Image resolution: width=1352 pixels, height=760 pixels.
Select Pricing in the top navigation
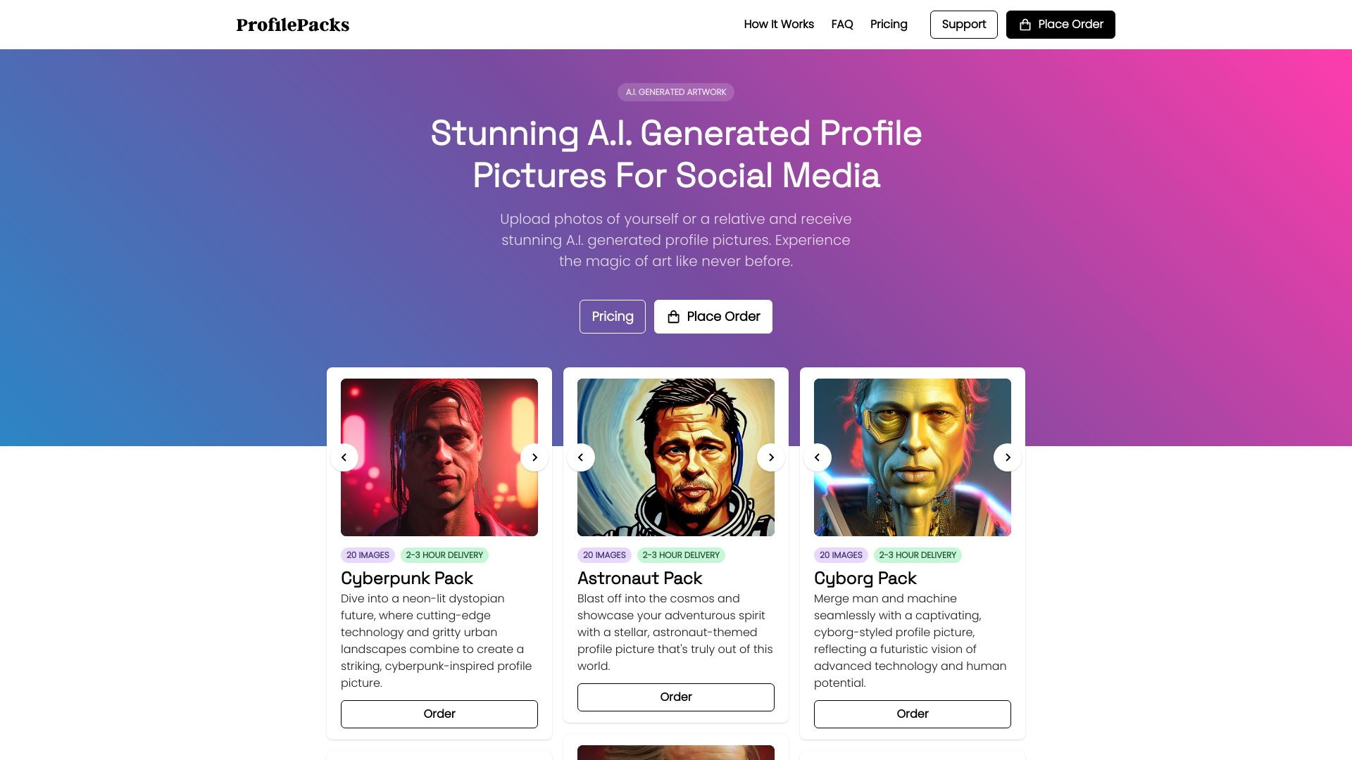tap(889, 24)
